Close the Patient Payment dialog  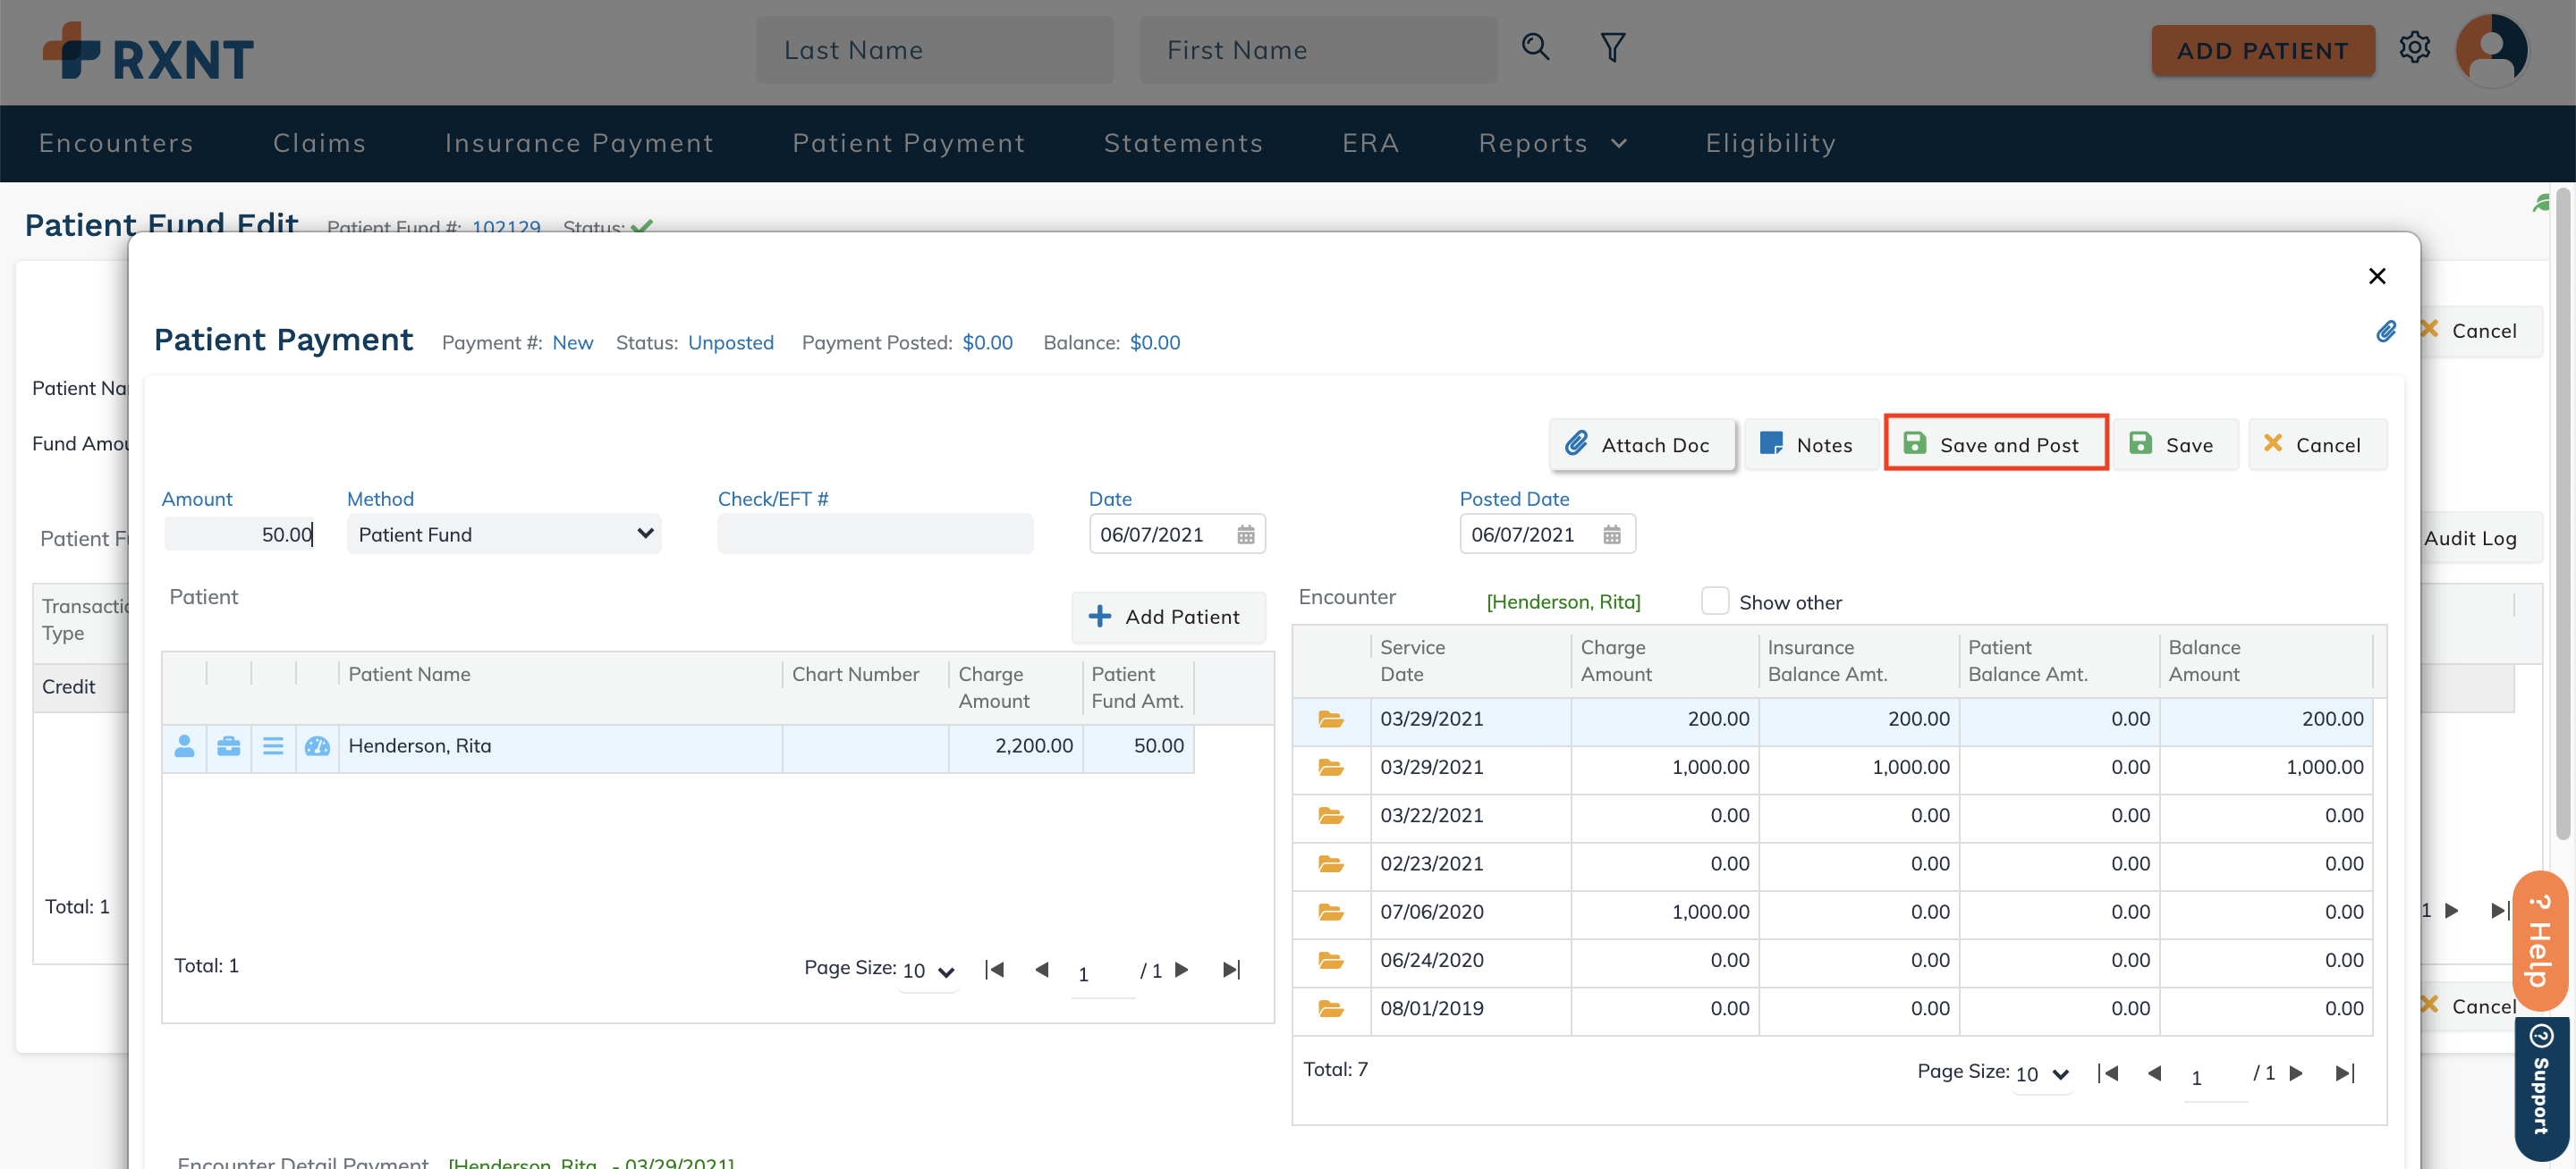(2377, 276)
